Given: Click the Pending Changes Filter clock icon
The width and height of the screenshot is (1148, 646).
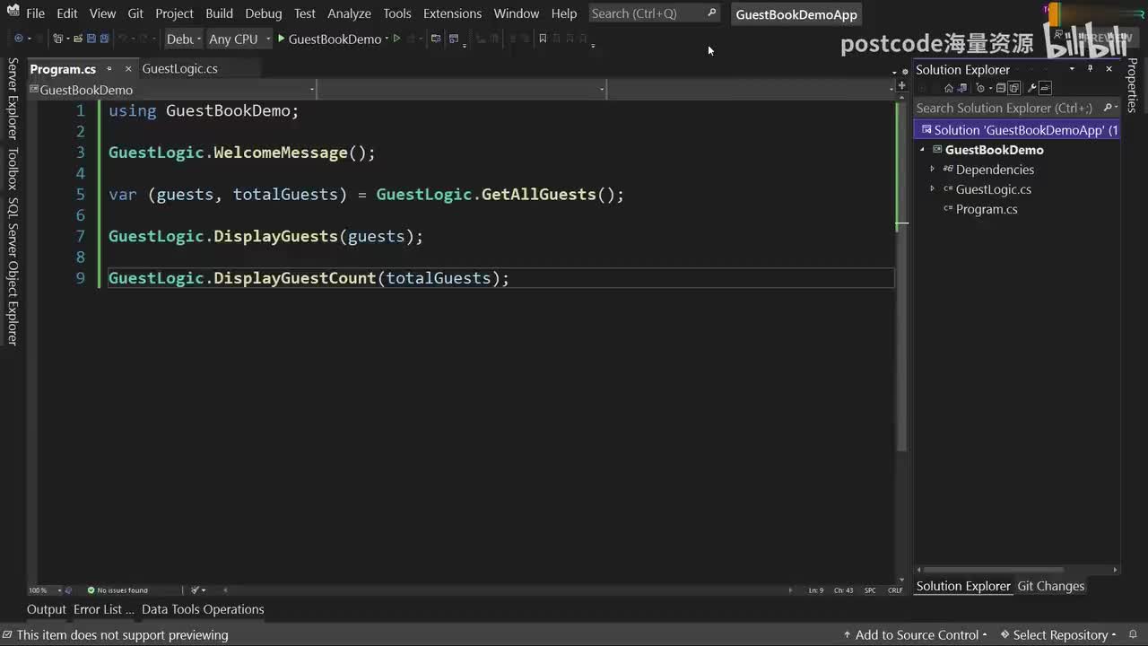Looking at the screenshot, I should tap(981, 88).
